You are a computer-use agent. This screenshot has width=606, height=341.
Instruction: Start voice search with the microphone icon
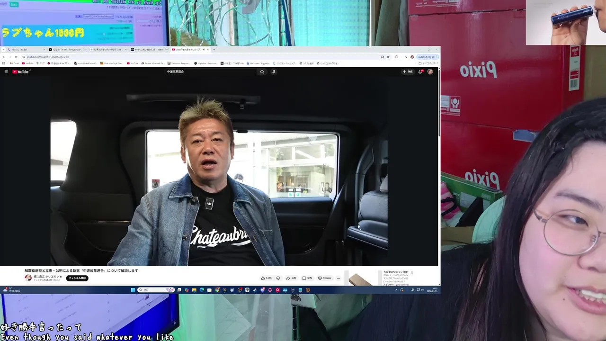click(x=274, y=72)
